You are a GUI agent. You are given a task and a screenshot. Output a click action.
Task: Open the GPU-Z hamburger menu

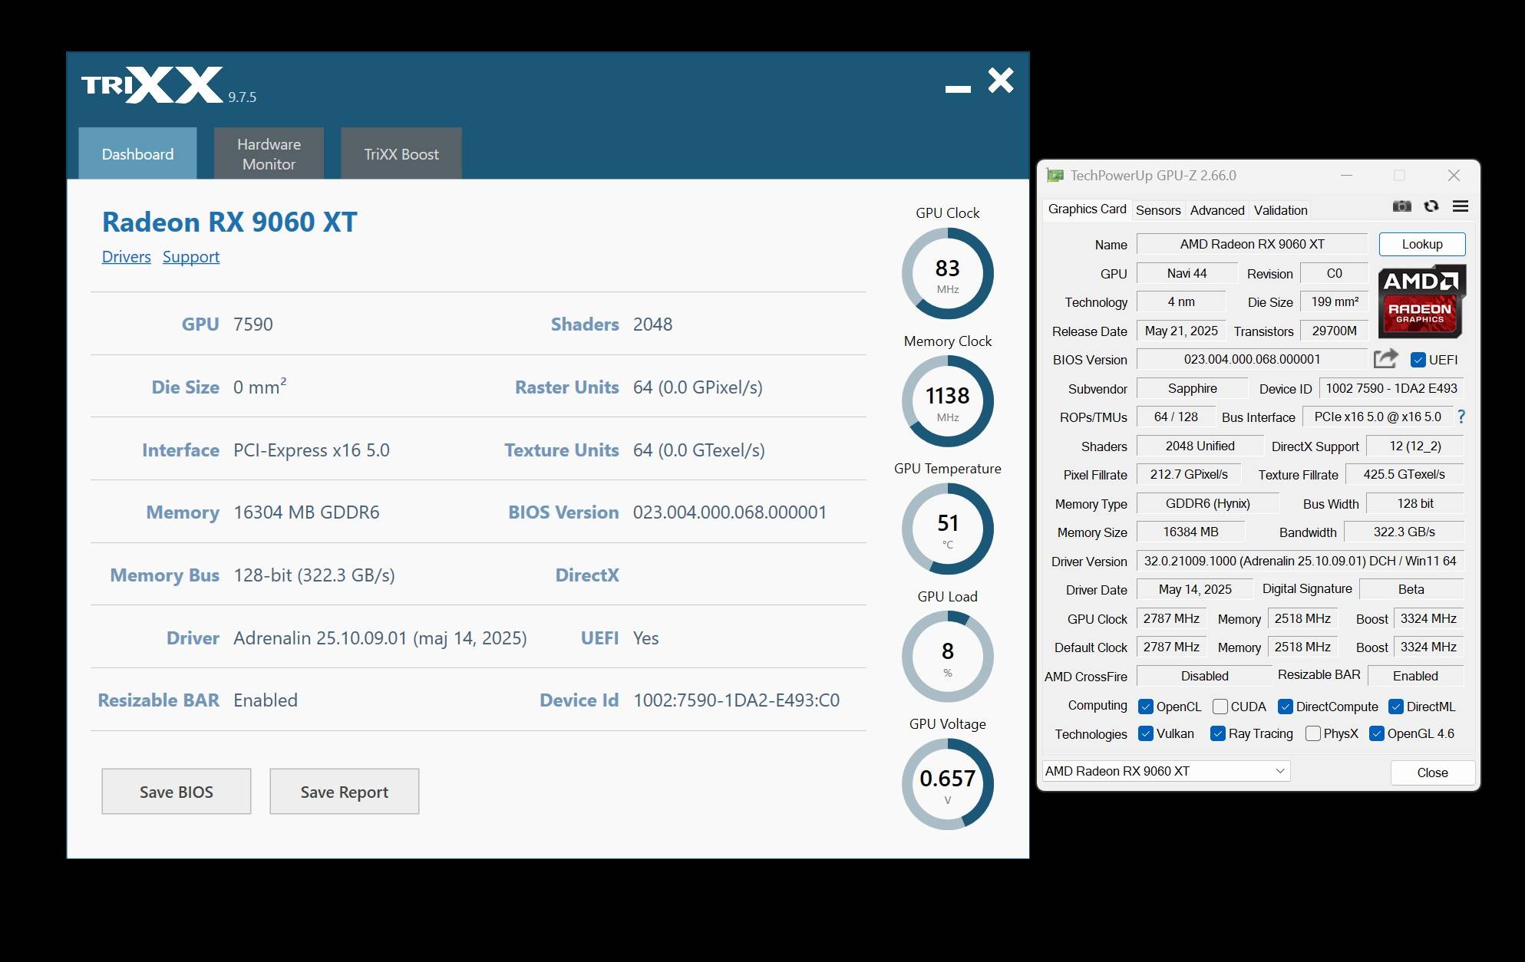click(1461, 206)
